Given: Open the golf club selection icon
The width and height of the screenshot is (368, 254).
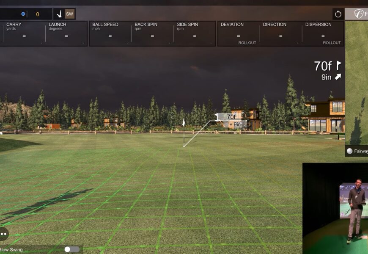Looking at the screenshot, I should 59,14.
